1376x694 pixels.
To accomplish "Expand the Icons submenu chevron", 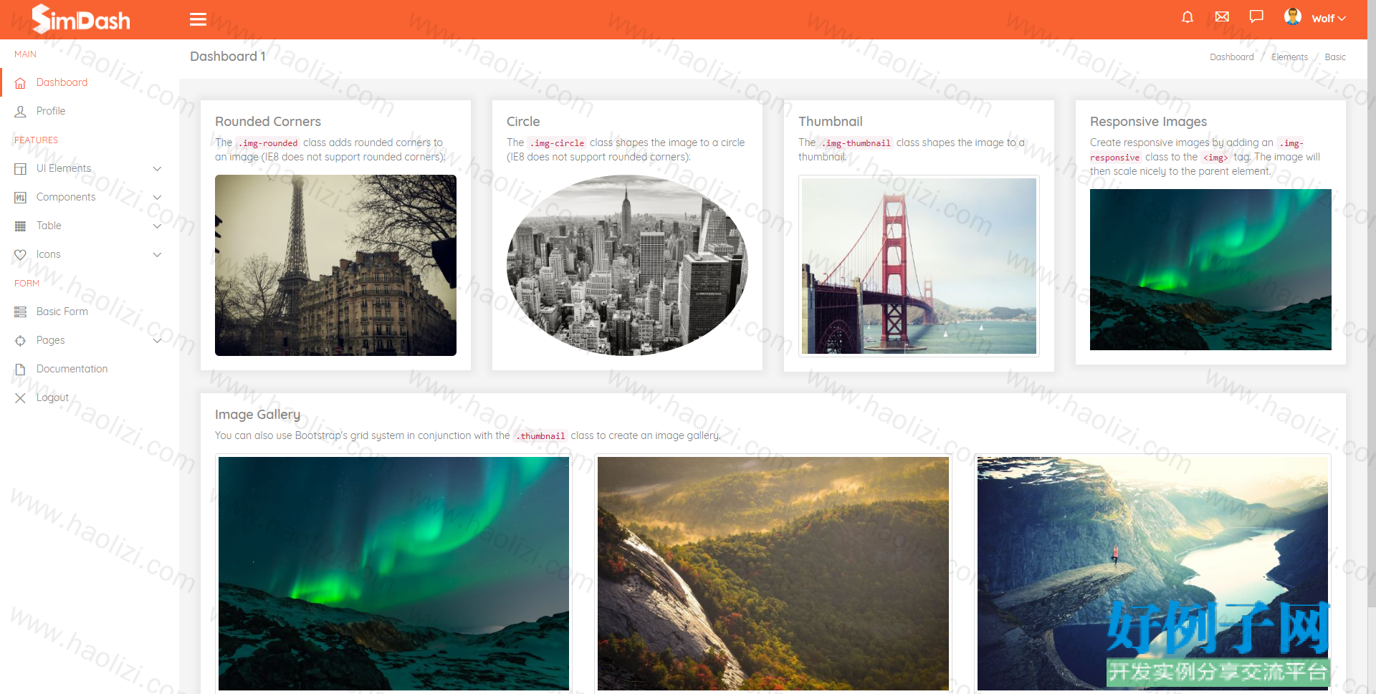I will pos(158,255).
